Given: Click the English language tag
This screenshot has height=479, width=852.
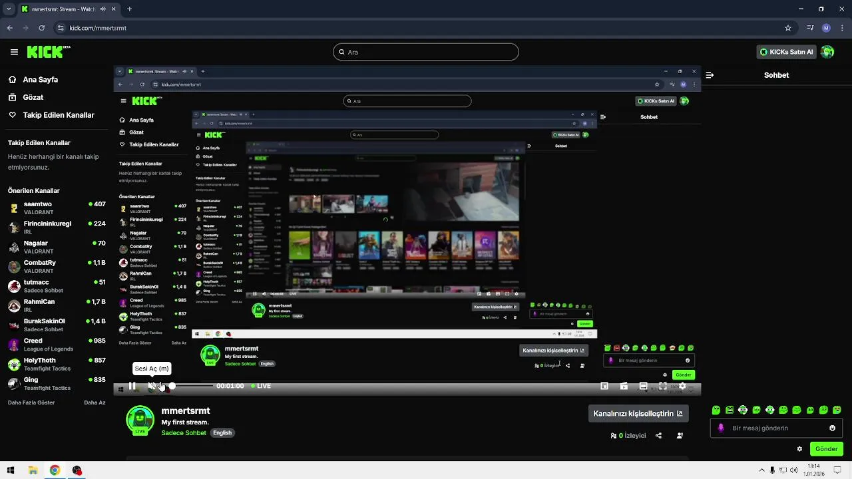Looking at the screenshot, I should click(x=222, y=433).
